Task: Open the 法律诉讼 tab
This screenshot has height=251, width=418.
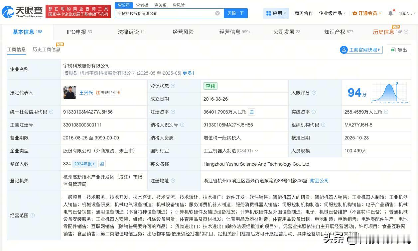Action: [131, 32]
